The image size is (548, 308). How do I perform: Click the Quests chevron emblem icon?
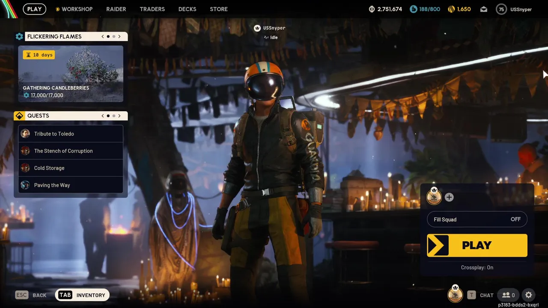(x=19, y=116)
